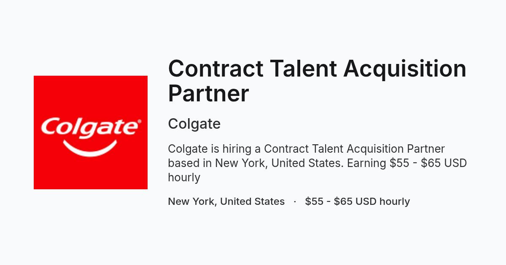The width and height of the screenshot is (506, 265).
Task: Select the New York, United States location tag
Action: coord(226,201)
